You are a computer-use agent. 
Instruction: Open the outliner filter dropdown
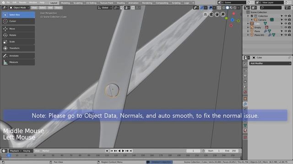tap(287, 8)
